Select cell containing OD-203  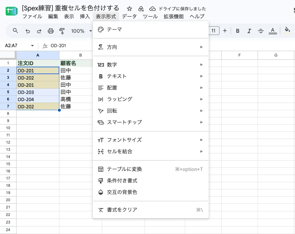38,92
